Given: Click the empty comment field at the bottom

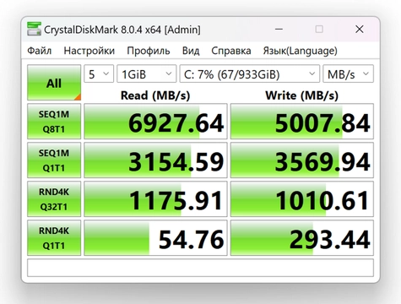Looking at the screenshot, I should point(200,268).
